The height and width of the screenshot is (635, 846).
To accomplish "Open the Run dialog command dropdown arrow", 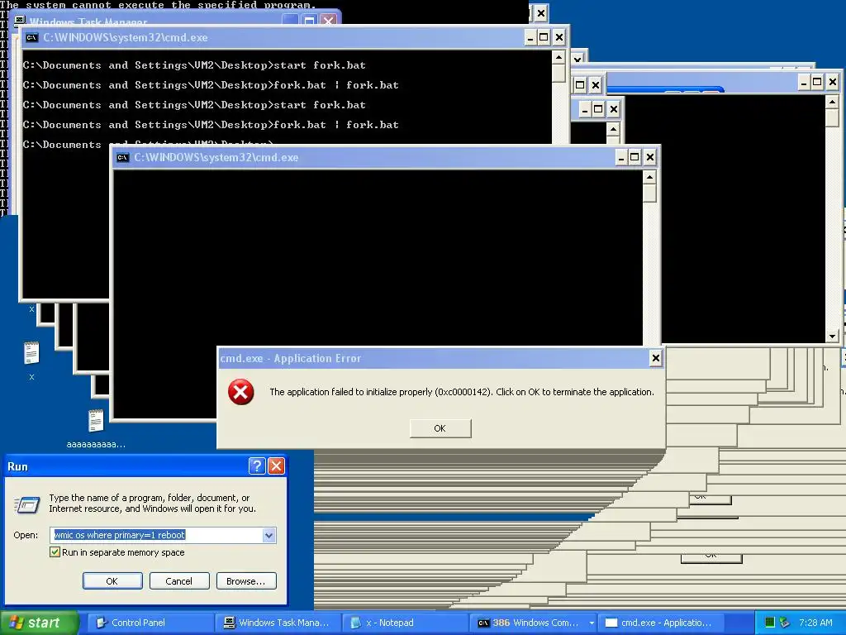I will [269, 535].
